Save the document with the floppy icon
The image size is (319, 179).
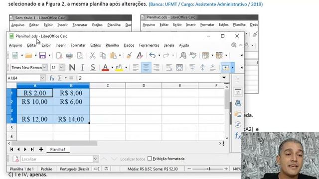click(x=42, y=55)
